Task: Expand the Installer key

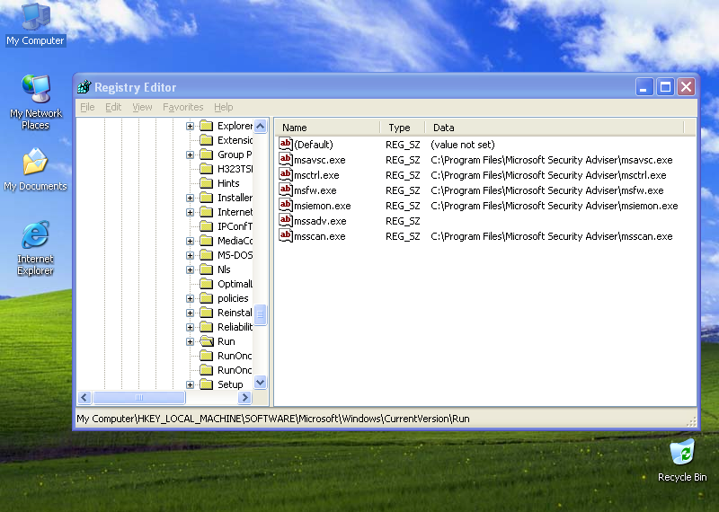Action: (x=190, y=198)
